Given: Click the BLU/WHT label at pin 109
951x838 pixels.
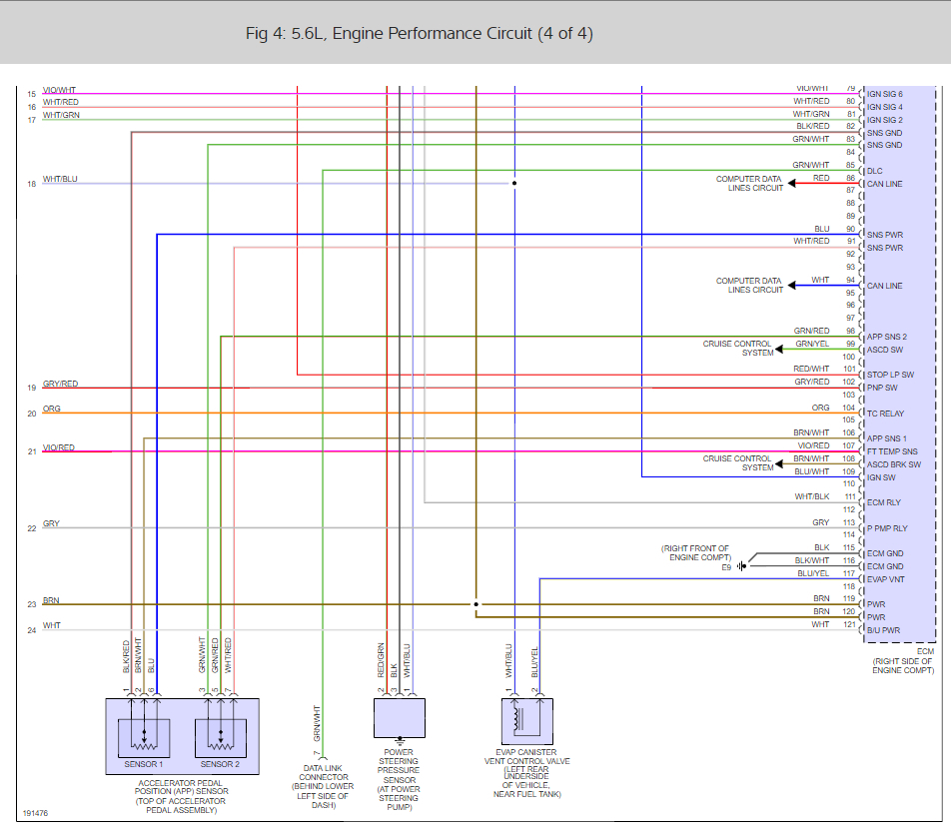Looking at the screenshot, I should (x=811, y=471).
